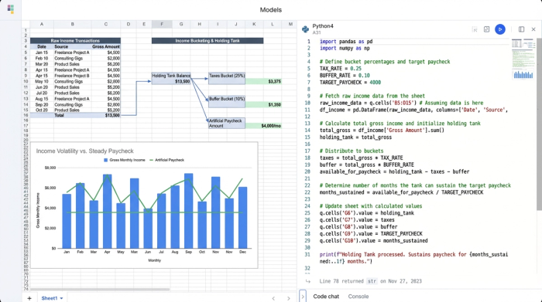Switch to Console tab
The height and width of the screenshot is (302, 542).
(358, 296)
